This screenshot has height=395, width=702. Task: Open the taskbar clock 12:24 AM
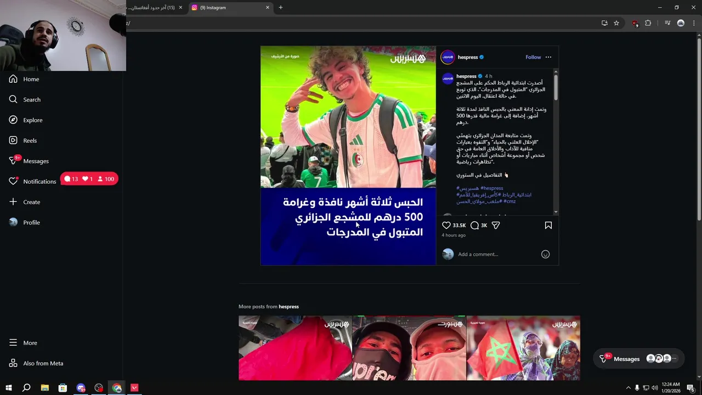(671, 388)
